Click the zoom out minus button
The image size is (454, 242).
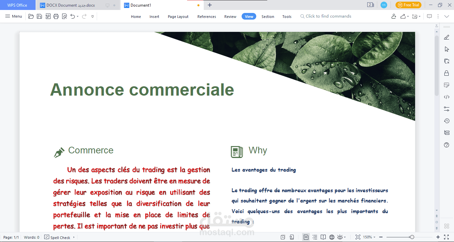coord(381,237)
